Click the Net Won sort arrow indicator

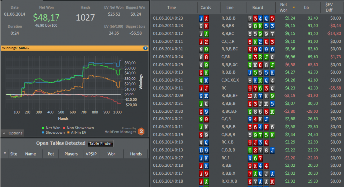tap(294, 8)
